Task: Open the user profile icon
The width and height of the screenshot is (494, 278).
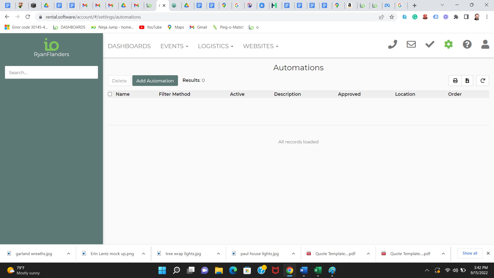Action: click(485, 45)
